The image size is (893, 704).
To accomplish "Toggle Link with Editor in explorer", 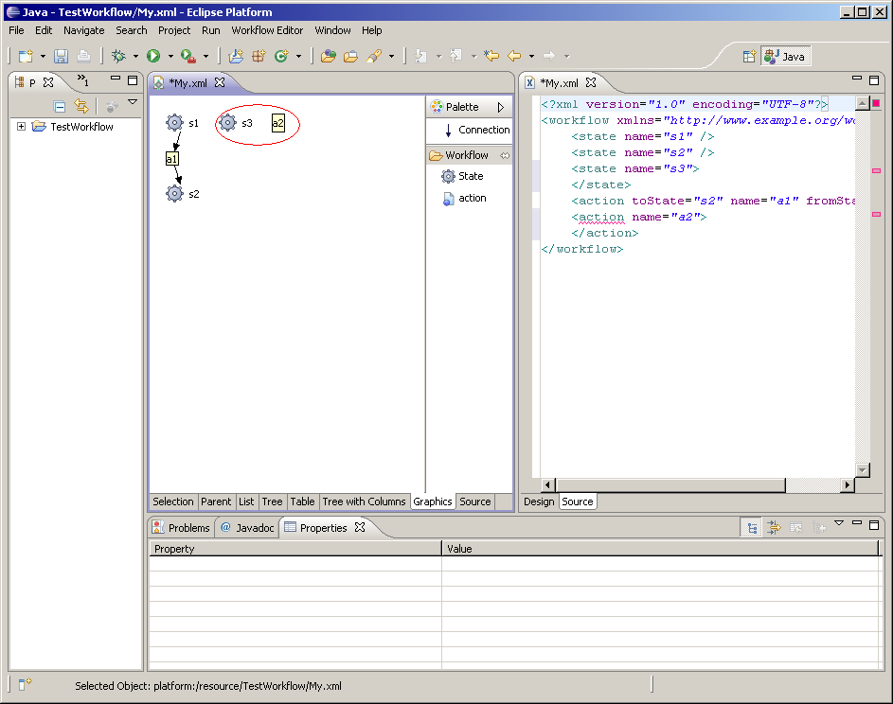I will 81,107.
